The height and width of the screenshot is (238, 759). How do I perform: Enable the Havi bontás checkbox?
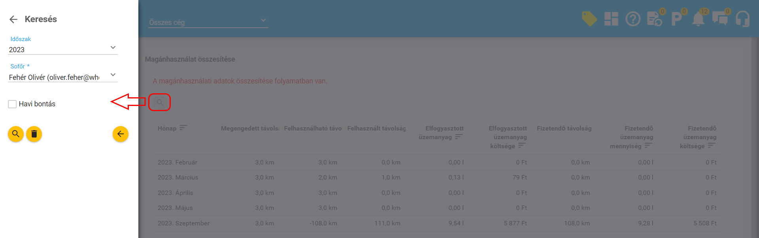click(12, 104)
